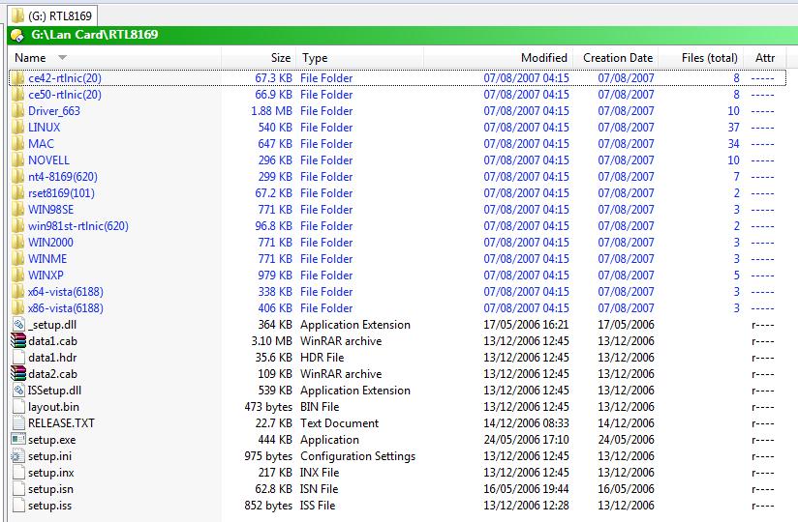Click the 24/05/2006 17:10 modified date
The height and width of the screenshot is (522, 798).
(526, 439)
